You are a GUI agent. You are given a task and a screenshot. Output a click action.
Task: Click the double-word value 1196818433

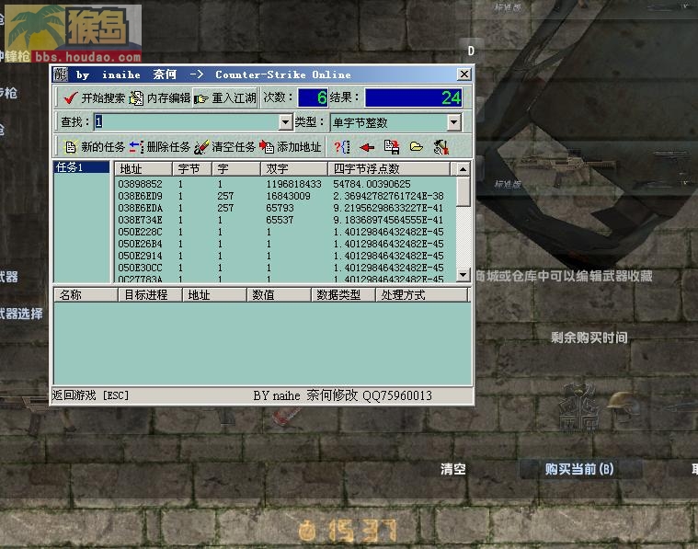[293, 184]
